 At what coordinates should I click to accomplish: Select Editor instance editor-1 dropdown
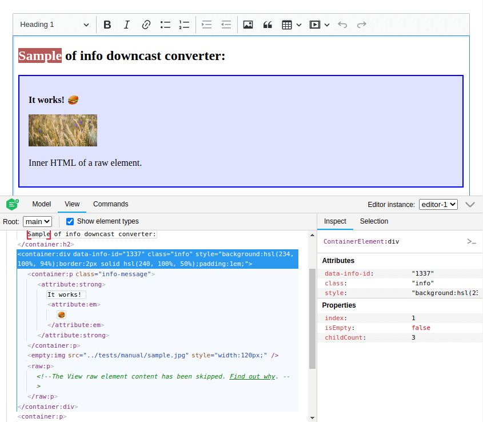[438, 204]
